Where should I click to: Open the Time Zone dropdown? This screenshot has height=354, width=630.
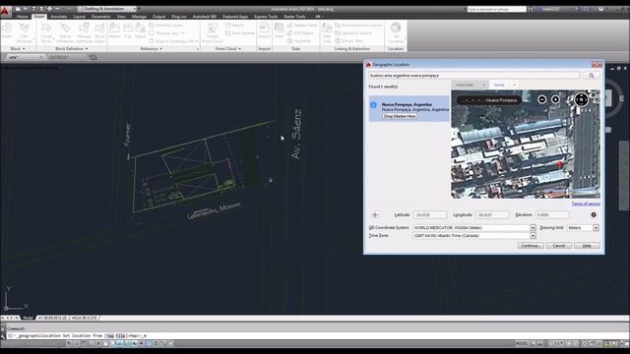click(x=533, y=236)
